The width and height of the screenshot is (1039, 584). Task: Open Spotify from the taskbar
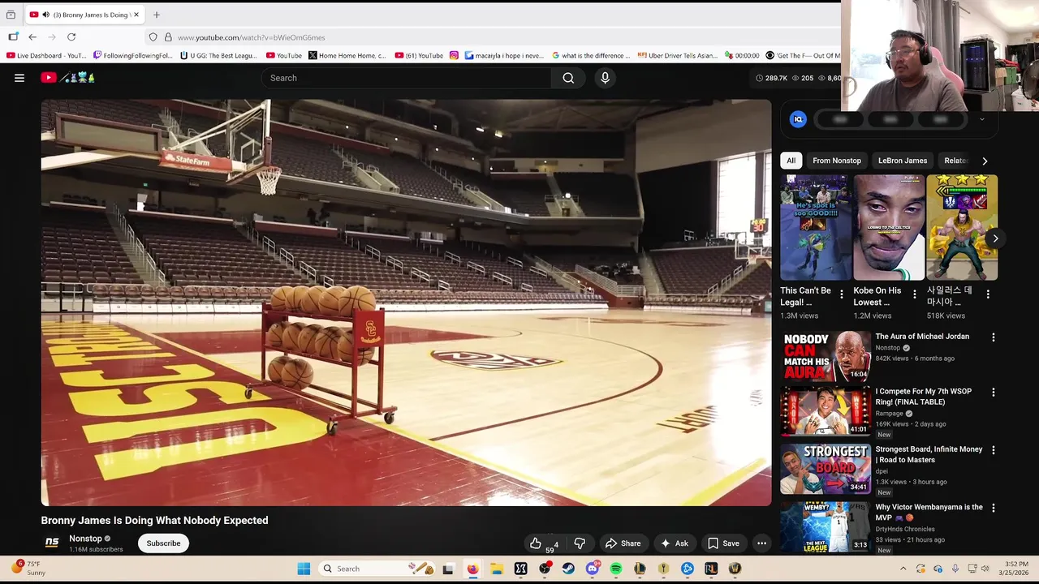(616, 569)
